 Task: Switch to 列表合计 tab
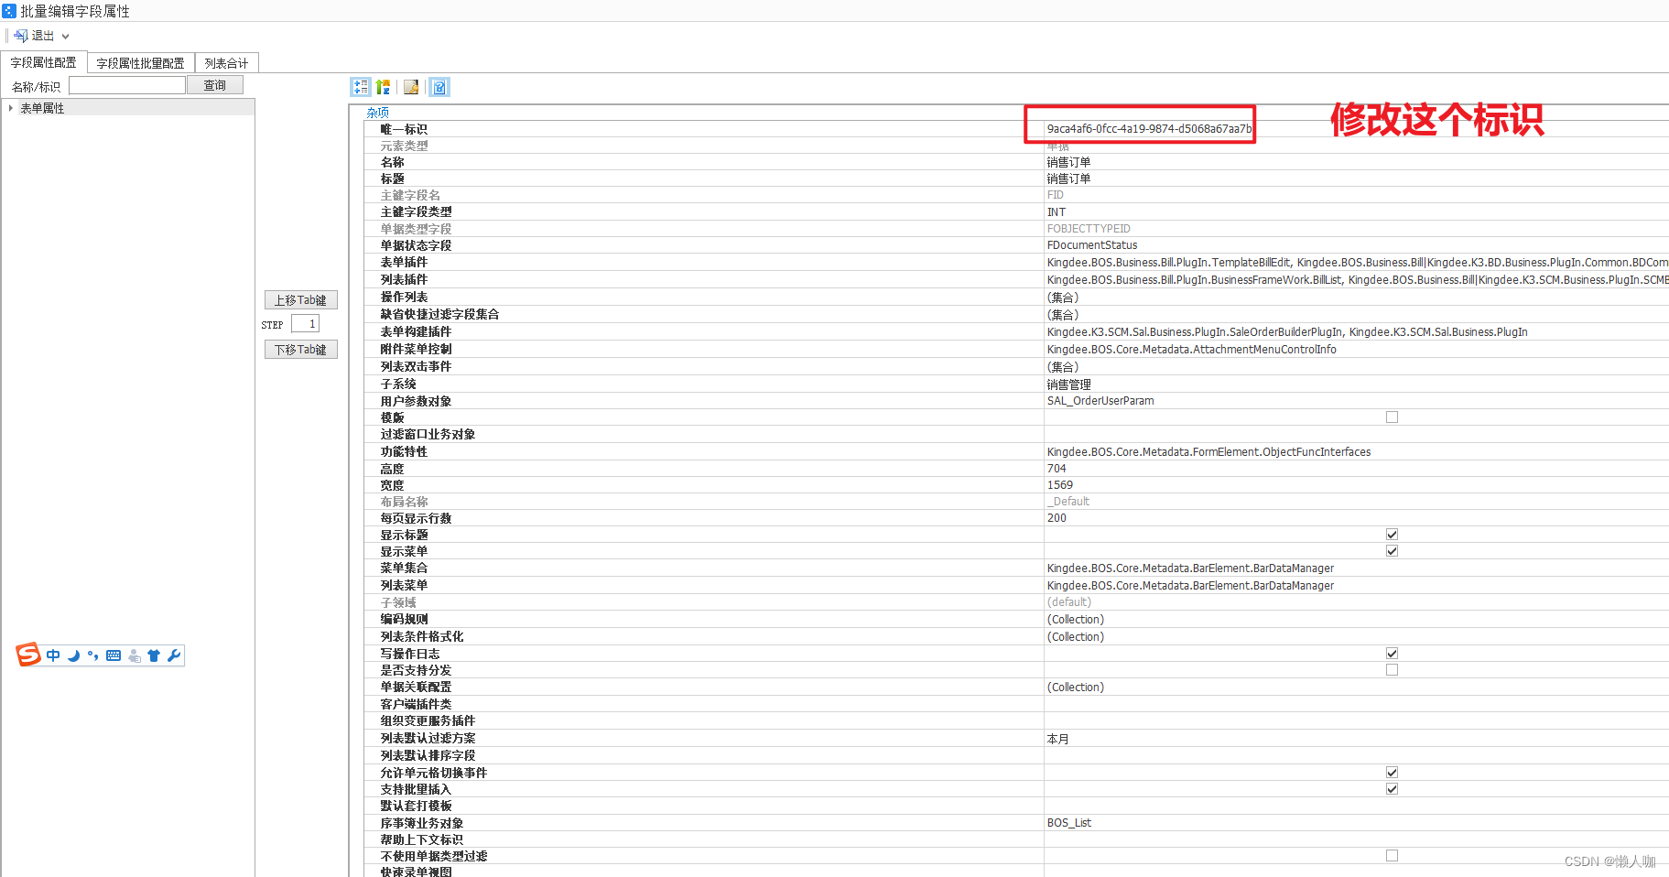click(226, 63)
